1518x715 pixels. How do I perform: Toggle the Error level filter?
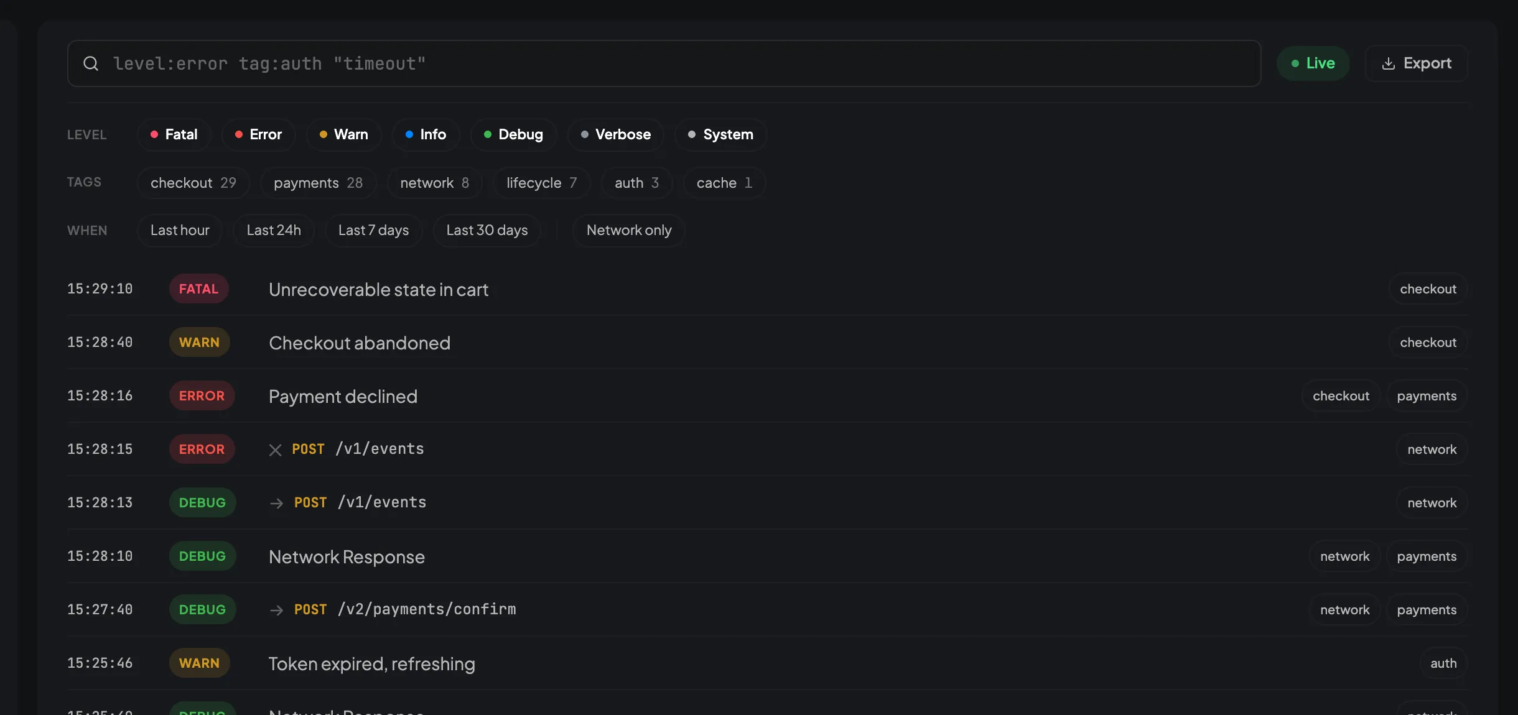coord(258,134)
